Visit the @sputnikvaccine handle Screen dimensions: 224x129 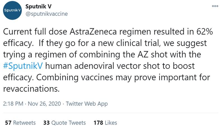(x=46, y=13)
